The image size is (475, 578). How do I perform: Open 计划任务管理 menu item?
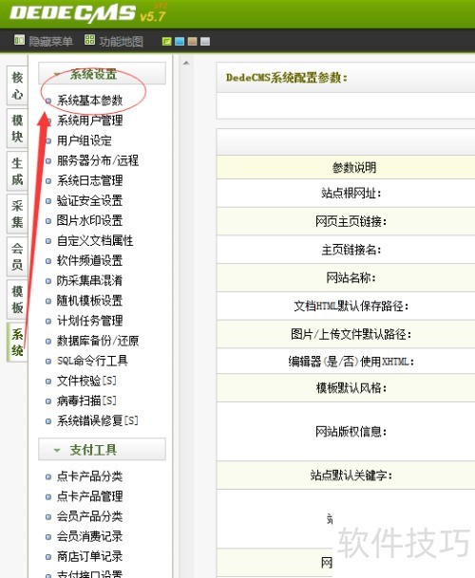coord(89,321)
